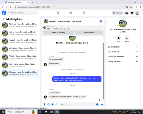Show hidden system tray icons
The width and height of the screenshot is (143, 114).
112,112
